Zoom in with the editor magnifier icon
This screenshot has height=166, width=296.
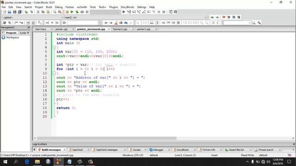[202, 23]
